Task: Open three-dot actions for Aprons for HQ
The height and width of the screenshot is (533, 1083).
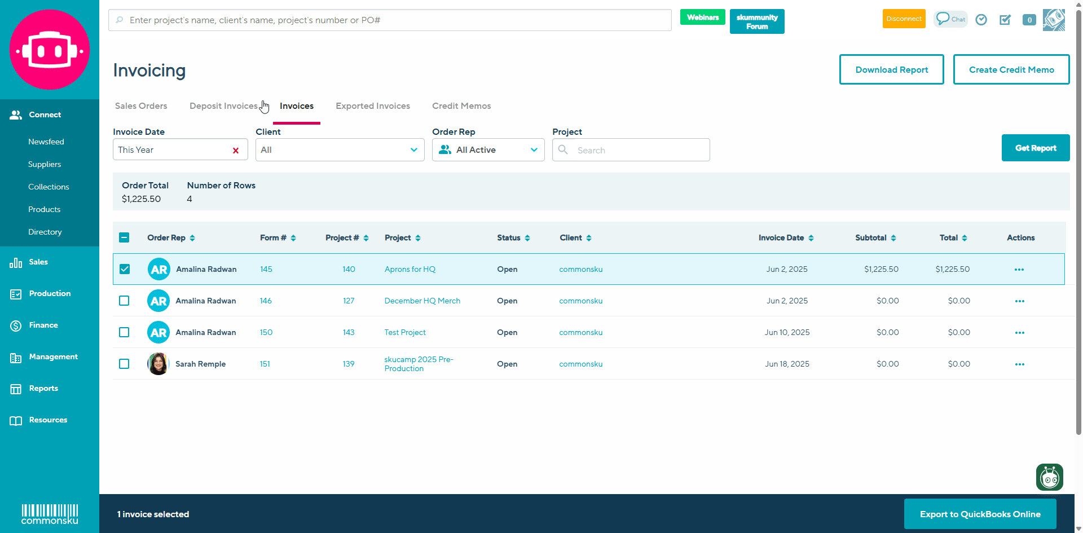Action: (x=1019, y=270)
